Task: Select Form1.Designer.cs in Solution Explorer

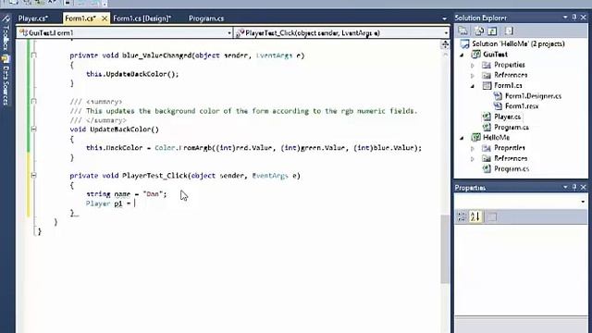Action: pos(533,96)
